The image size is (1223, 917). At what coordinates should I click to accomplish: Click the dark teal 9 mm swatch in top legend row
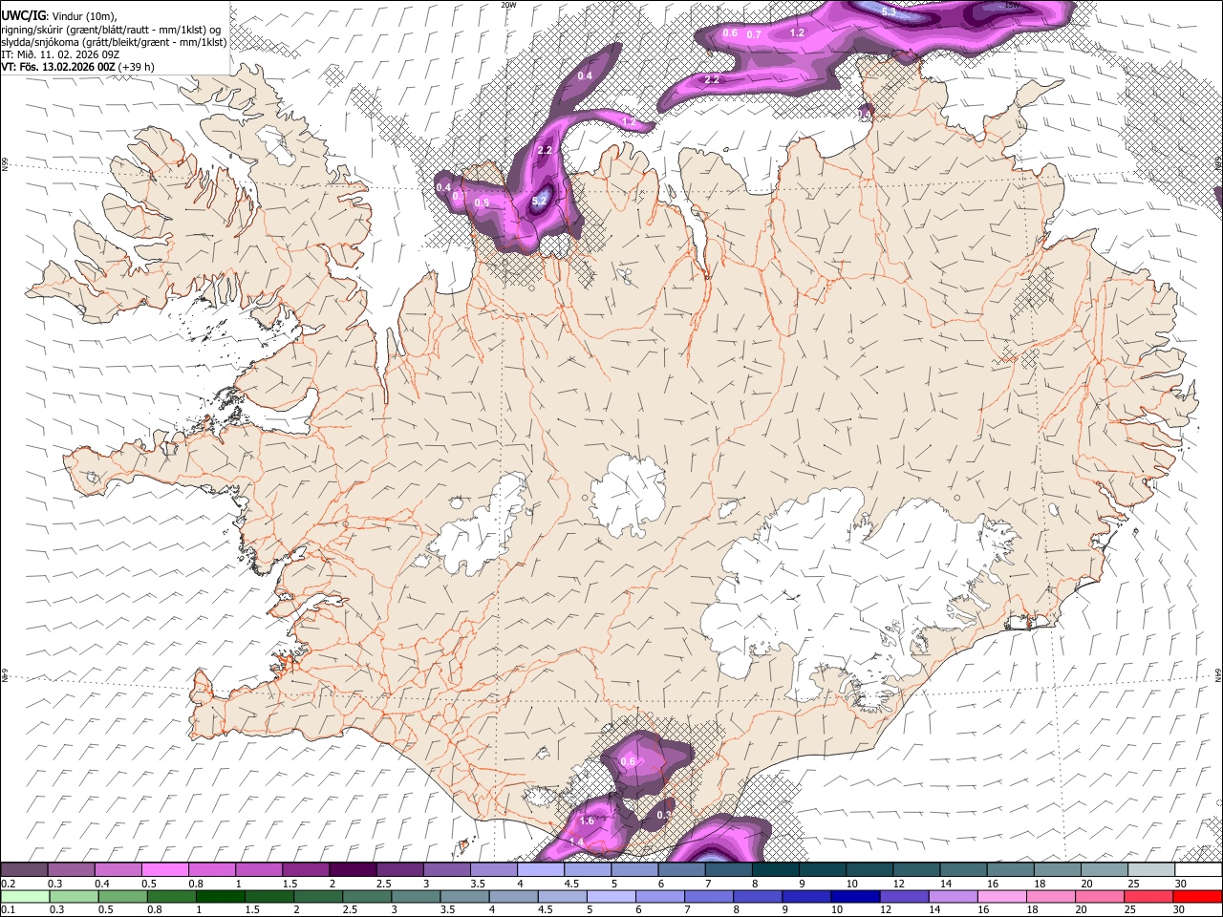822,870
